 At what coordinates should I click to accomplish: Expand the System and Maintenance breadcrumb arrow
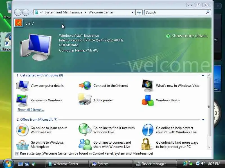(x=85, y=12)
